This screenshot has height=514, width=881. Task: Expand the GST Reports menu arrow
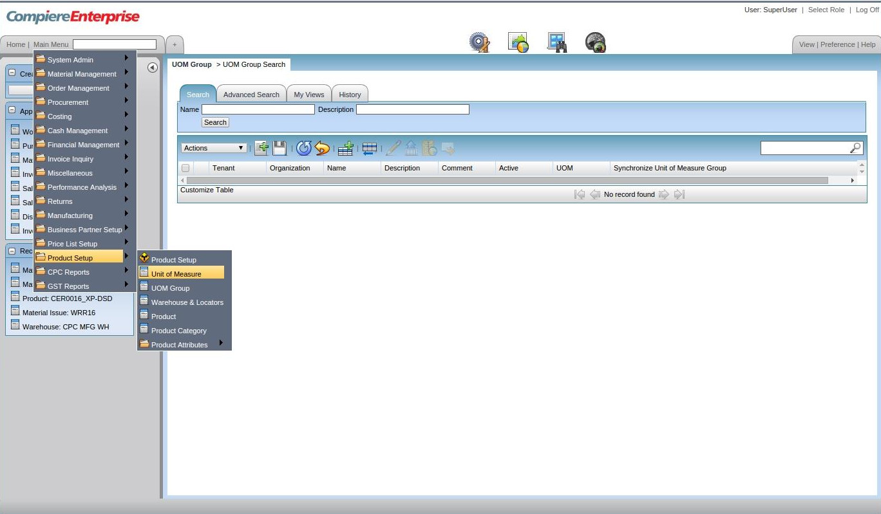pos(127,285)
